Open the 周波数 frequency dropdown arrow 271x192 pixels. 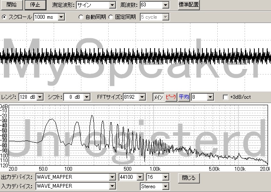click(165, 5)
